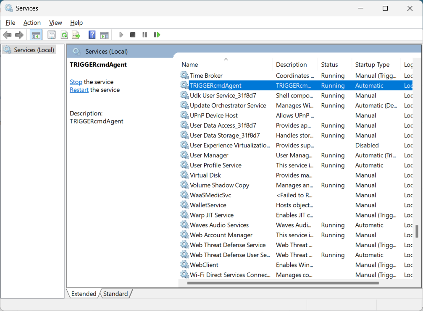Screen dimensions: 423x311
Task: Click the gear icon beside WebClient
Action: click(x=184, y=264)
